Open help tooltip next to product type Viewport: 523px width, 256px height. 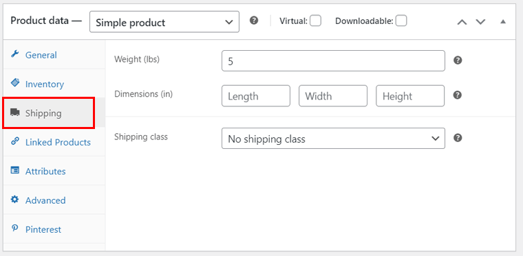(254, 21)
